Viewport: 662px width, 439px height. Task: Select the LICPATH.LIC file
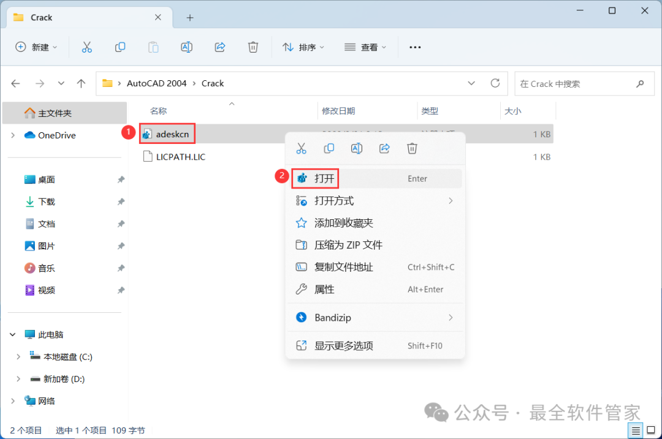[175, 157]
